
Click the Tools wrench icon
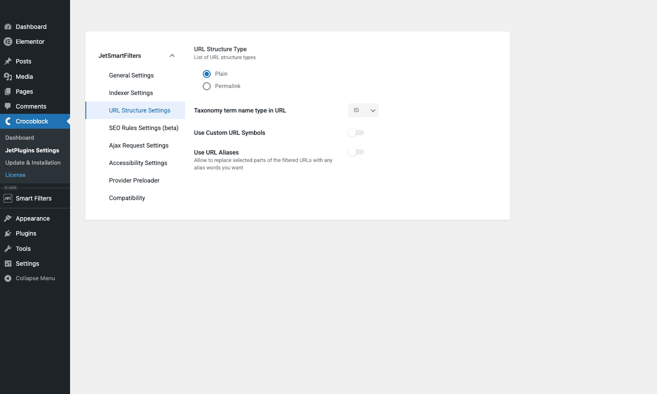8,249
